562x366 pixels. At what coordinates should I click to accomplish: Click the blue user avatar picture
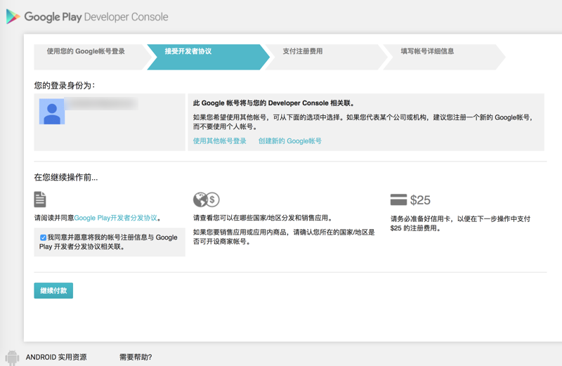tap(52, 112)
